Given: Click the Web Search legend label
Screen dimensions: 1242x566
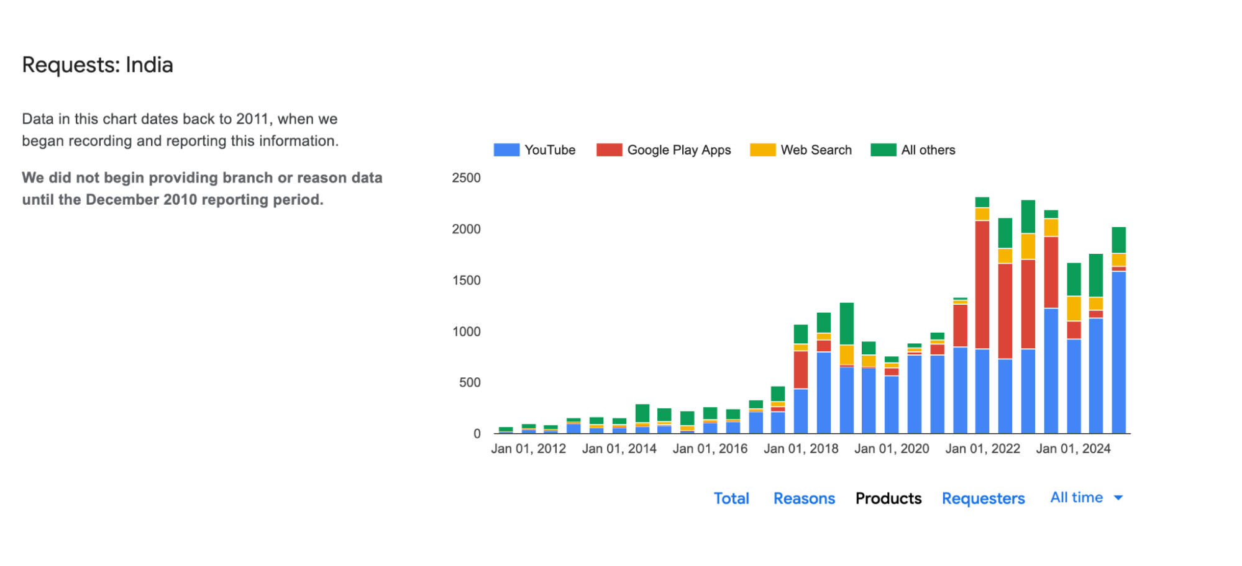Looking at the screenshot, I should click(x=816, y=150).
